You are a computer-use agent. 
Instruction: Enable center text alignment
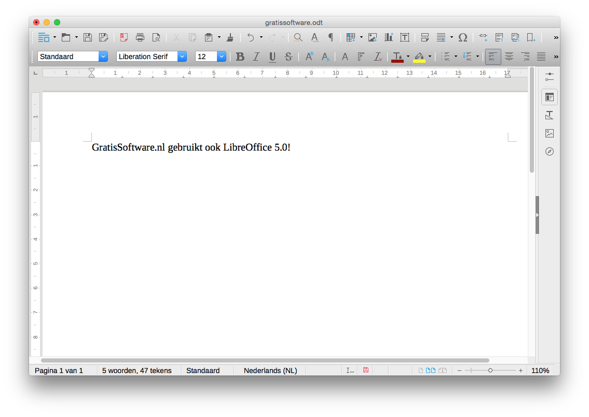coord(509,57)
